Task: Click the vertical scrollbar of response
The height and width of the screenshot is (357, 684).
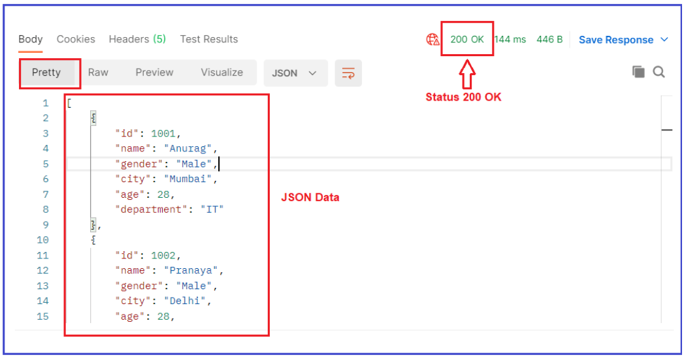Action: tap(666, 210)
